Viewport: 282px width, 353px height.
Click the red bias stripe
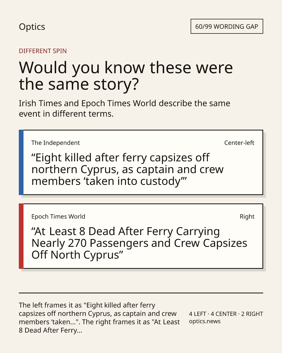21,236
